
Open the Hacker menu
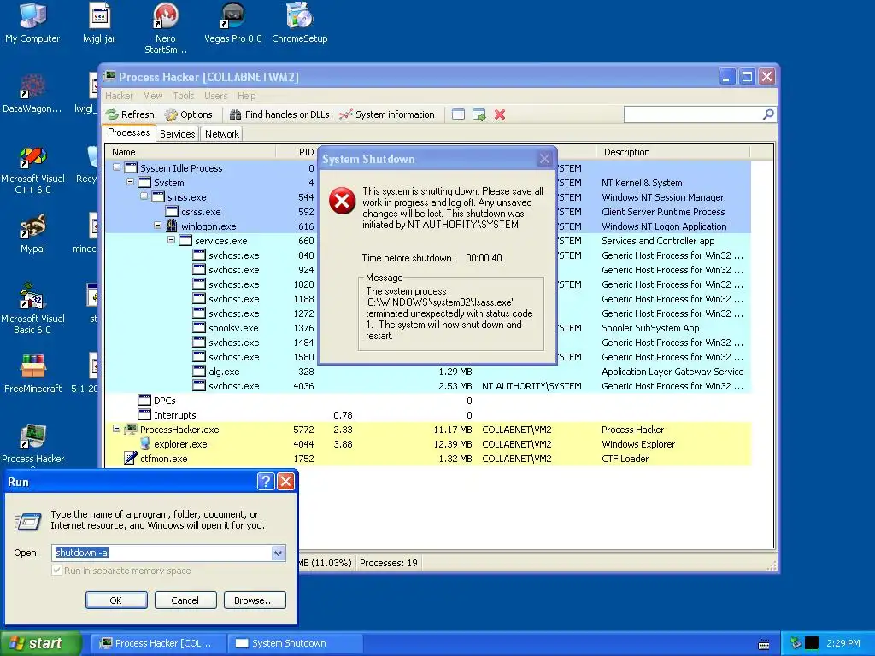(x=119, y=96)
